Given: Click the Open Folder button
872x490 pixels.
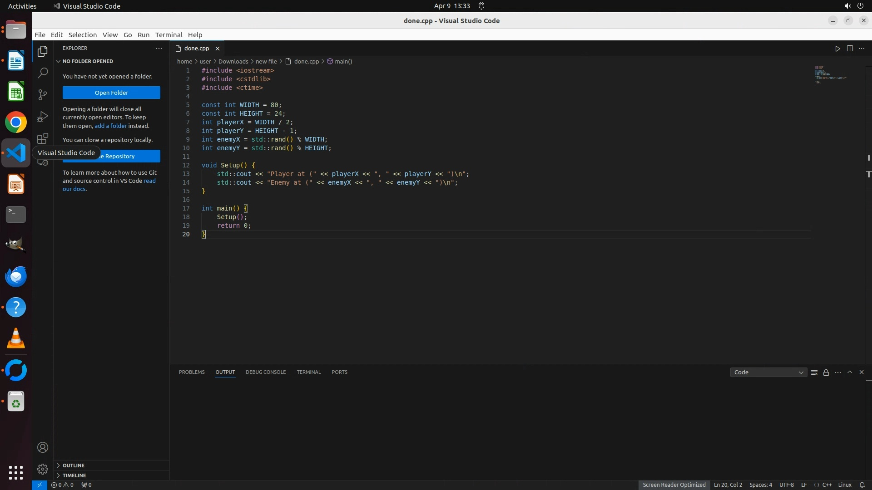Looking at the screenshot, I should click(111, 93).
